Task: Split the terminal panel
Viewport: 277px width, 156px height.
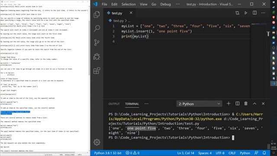Action: tap(237, 104)
